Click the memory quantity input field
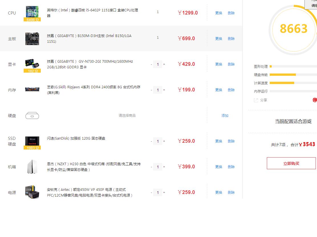The height and width of the screenshot is (237, 317). point(158,90)
